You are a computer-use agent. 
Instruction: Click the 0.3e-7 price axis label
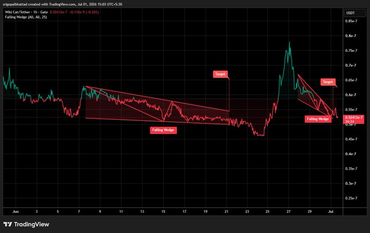pos(350,183)
